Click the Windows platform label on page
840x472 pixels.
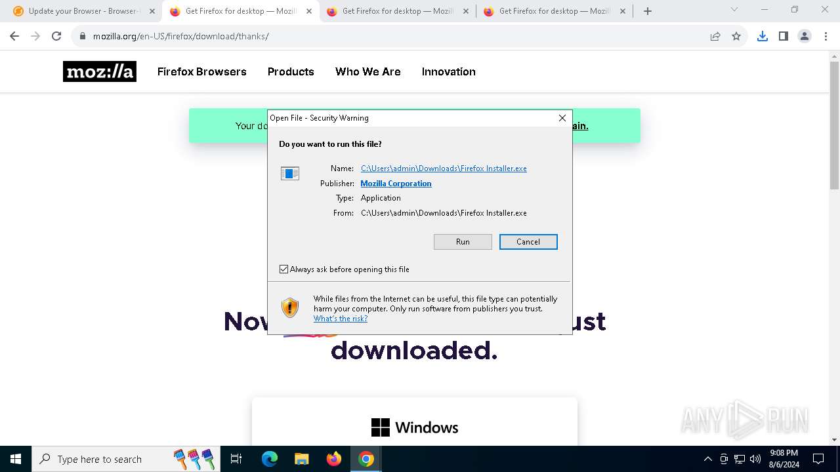(415, 427)
